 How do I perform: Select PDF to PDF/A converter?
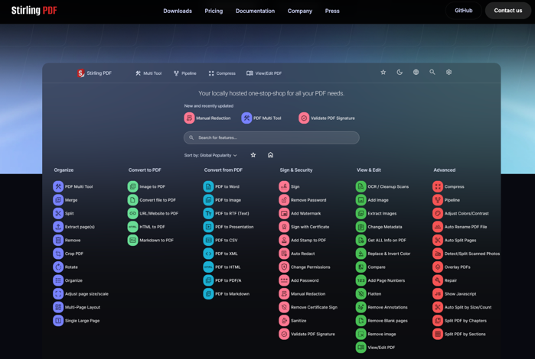223,280
